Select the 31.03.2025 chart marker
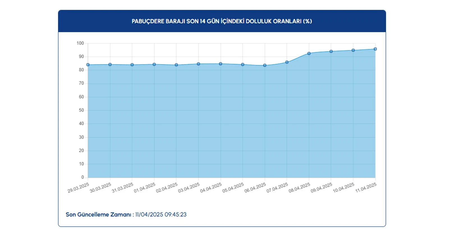449x252 pixels. click(132, 65)
